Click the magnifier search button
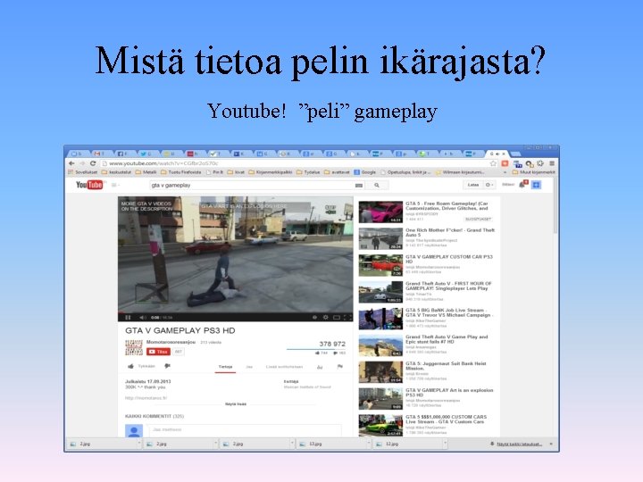This screenshot has height=482, width=643. [x=377, y=186]
